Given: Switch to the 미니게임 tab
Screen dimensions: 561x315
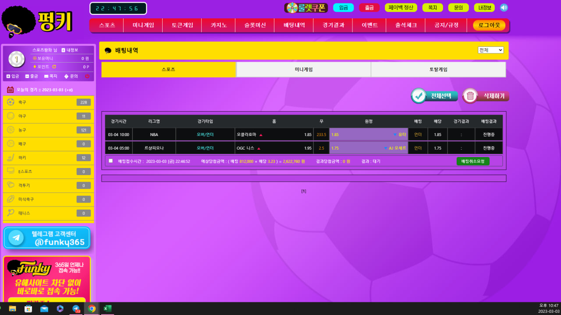Looking at the screenshot, I should pos(303,70).
